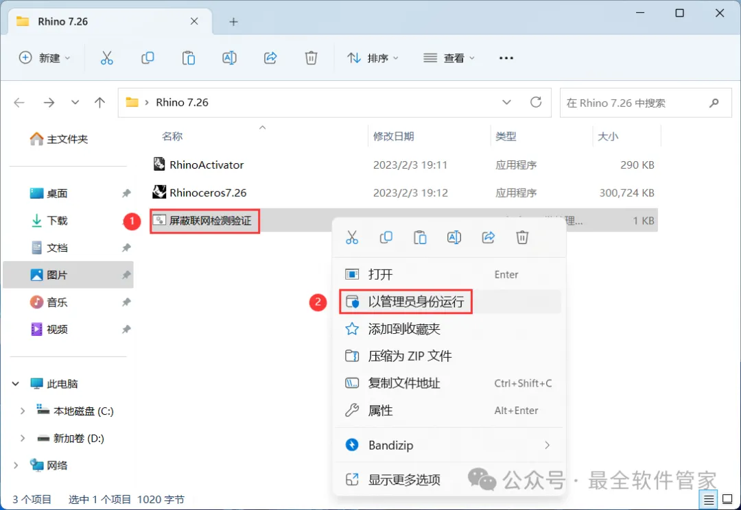Refresh the Rhino 7.26 folder view

[536, 102]
